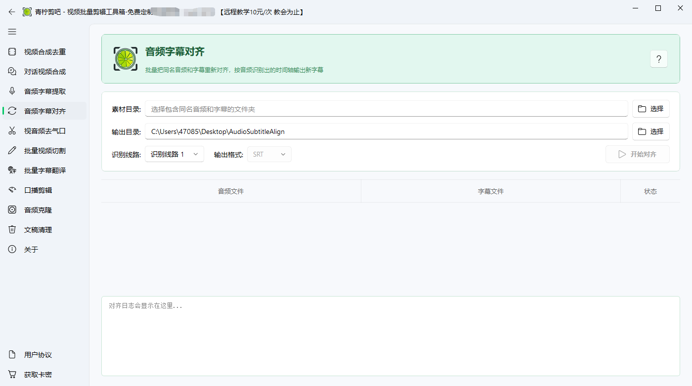Screen dimensions: 692x386
Task: Toggle the hamburger menu sidebar
Action: click(x=12, y=32)
